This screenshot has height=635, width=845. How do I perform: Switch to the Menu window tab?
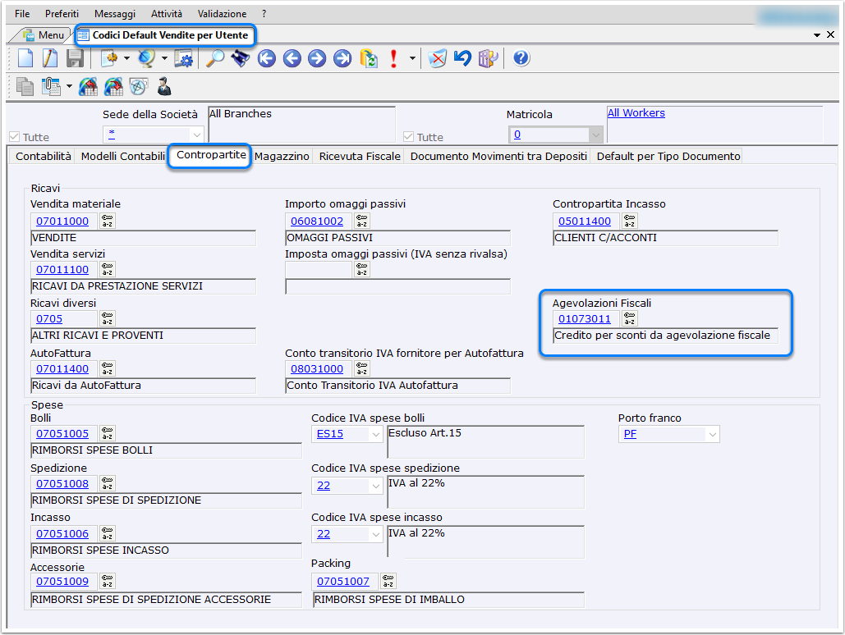(44, 35)
